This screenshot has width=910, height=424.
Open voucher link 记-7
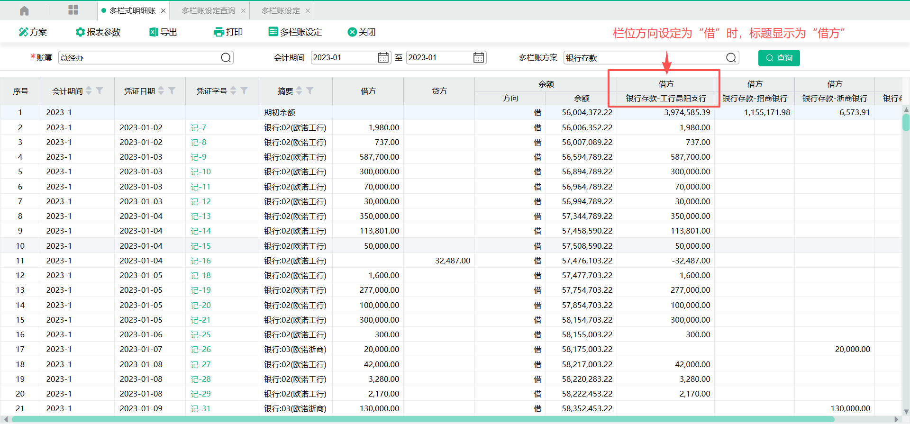click(x=198, y=127)
